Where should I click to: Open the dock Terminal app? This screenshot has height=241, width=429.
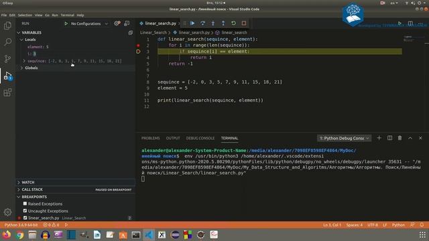pyautogui.click(x=136, y=235)
